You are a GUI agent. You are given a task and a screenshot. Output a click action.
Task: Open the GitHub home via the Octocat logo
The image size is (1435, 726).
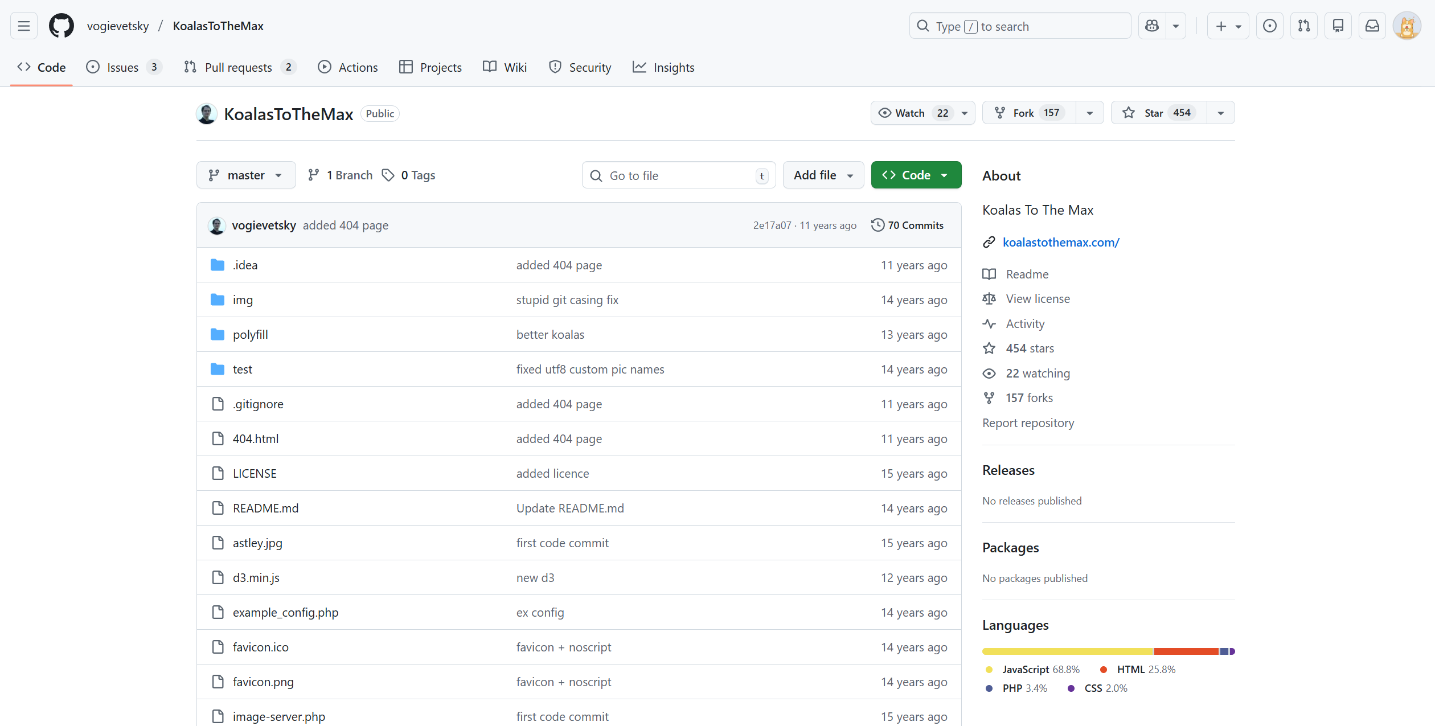click(x=61, y=25)
